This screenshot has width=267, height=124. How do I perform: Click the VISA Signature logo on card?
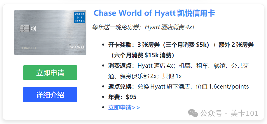pyautogui.click(x=77, y=48)
